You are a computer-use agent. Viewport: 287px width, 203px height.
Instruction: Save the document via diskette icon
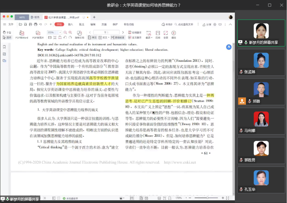click(25, 24)
